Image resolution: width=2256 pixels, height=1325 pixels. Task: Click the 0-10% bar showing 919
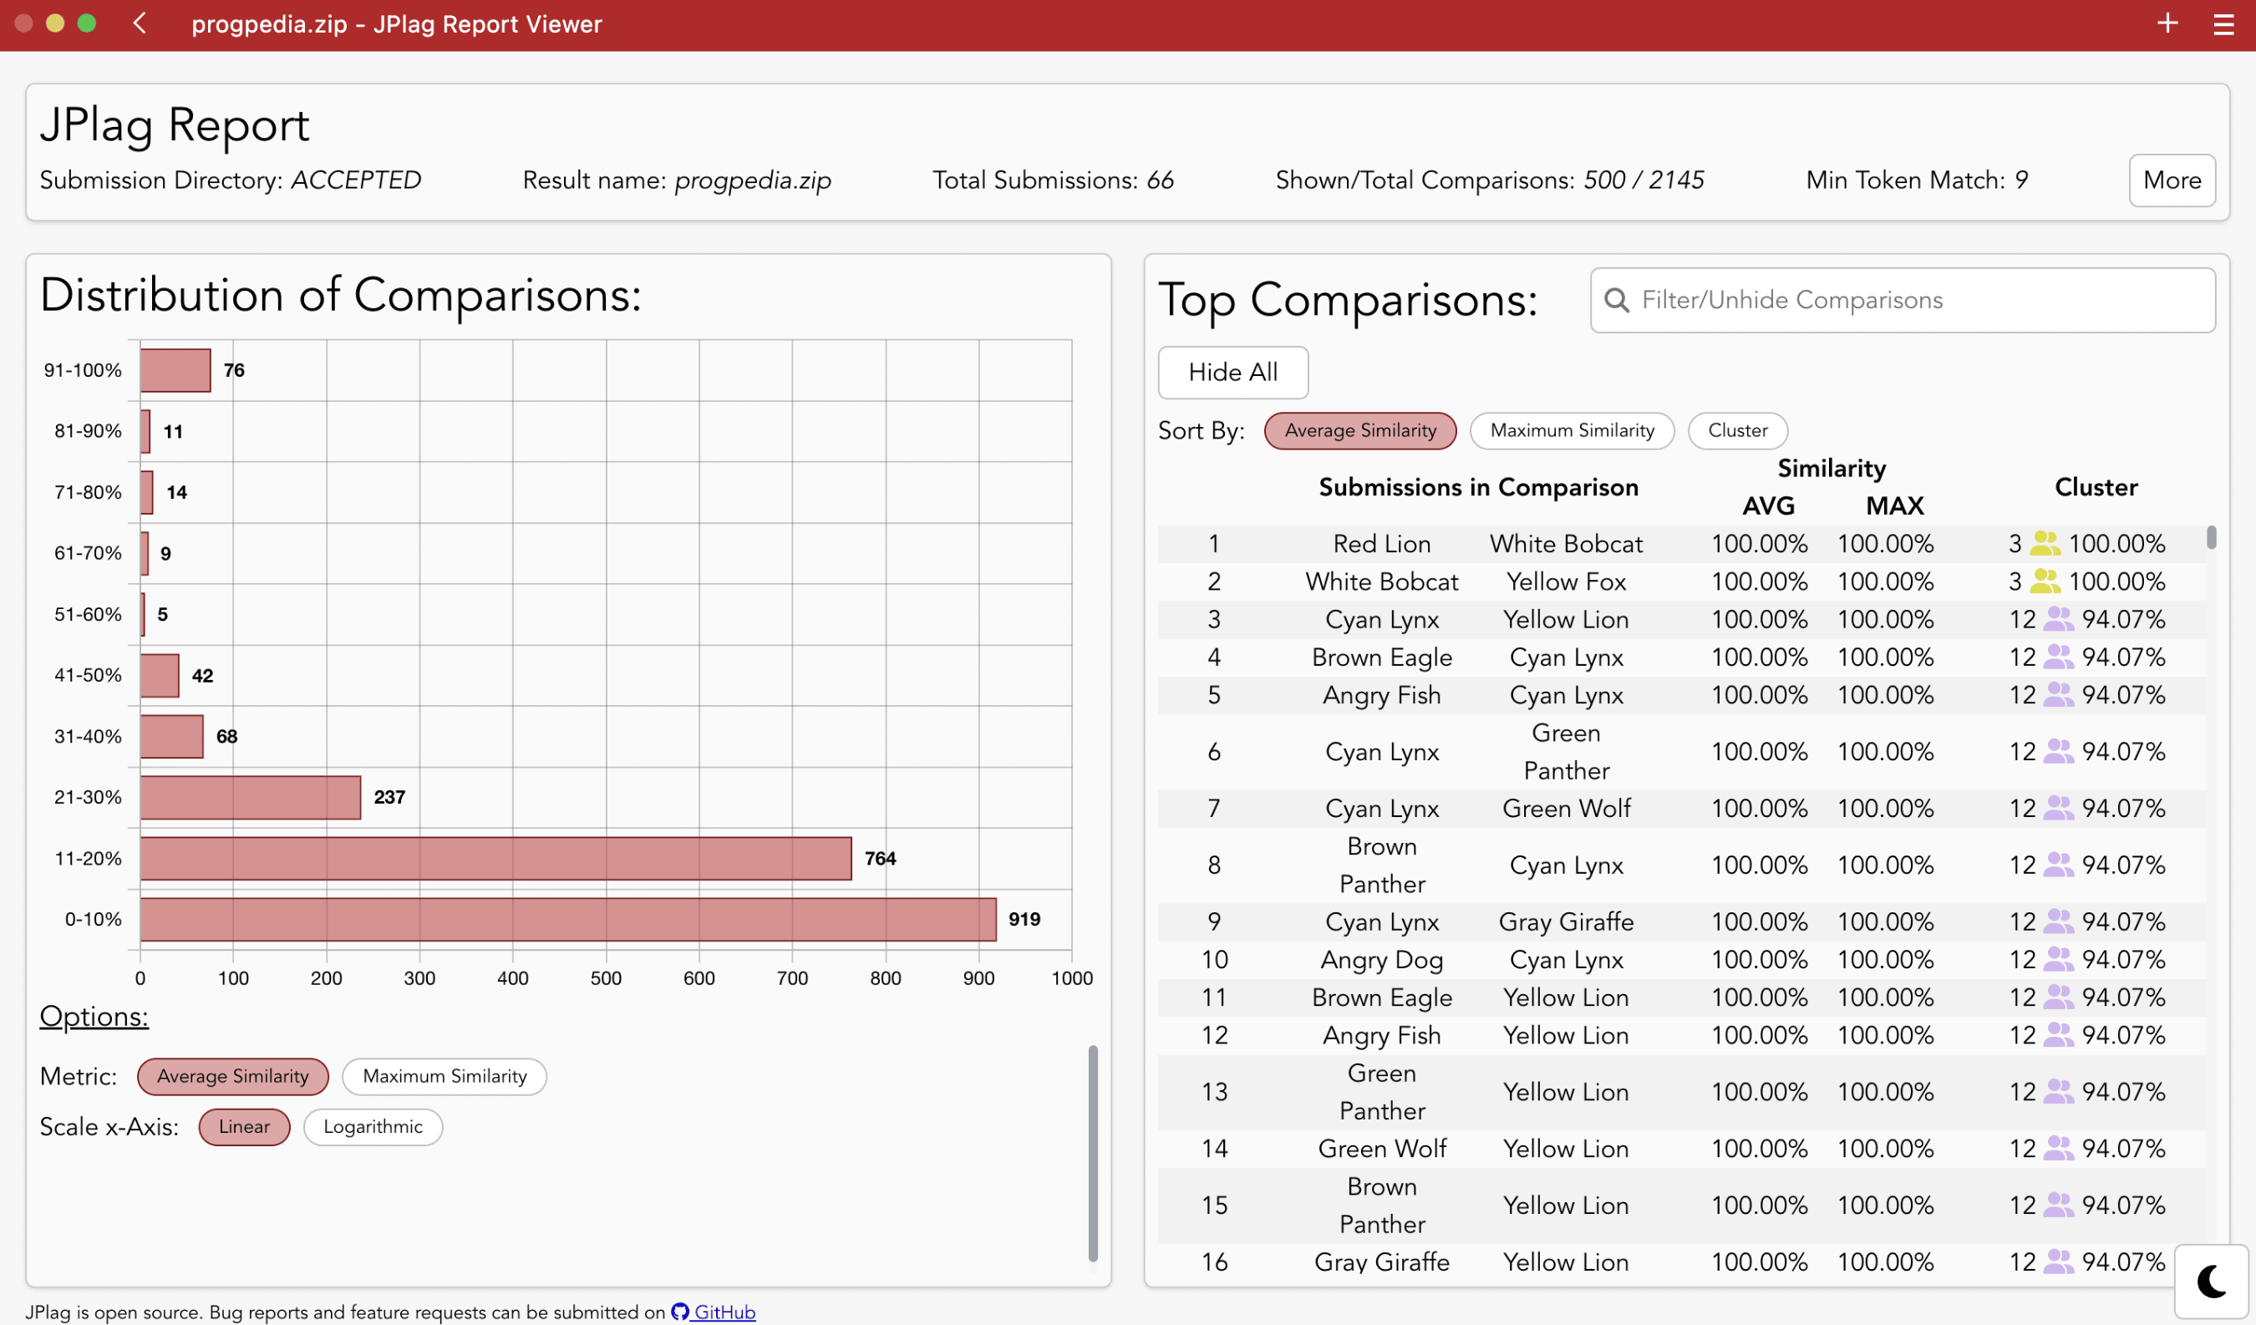click(568, 920)
